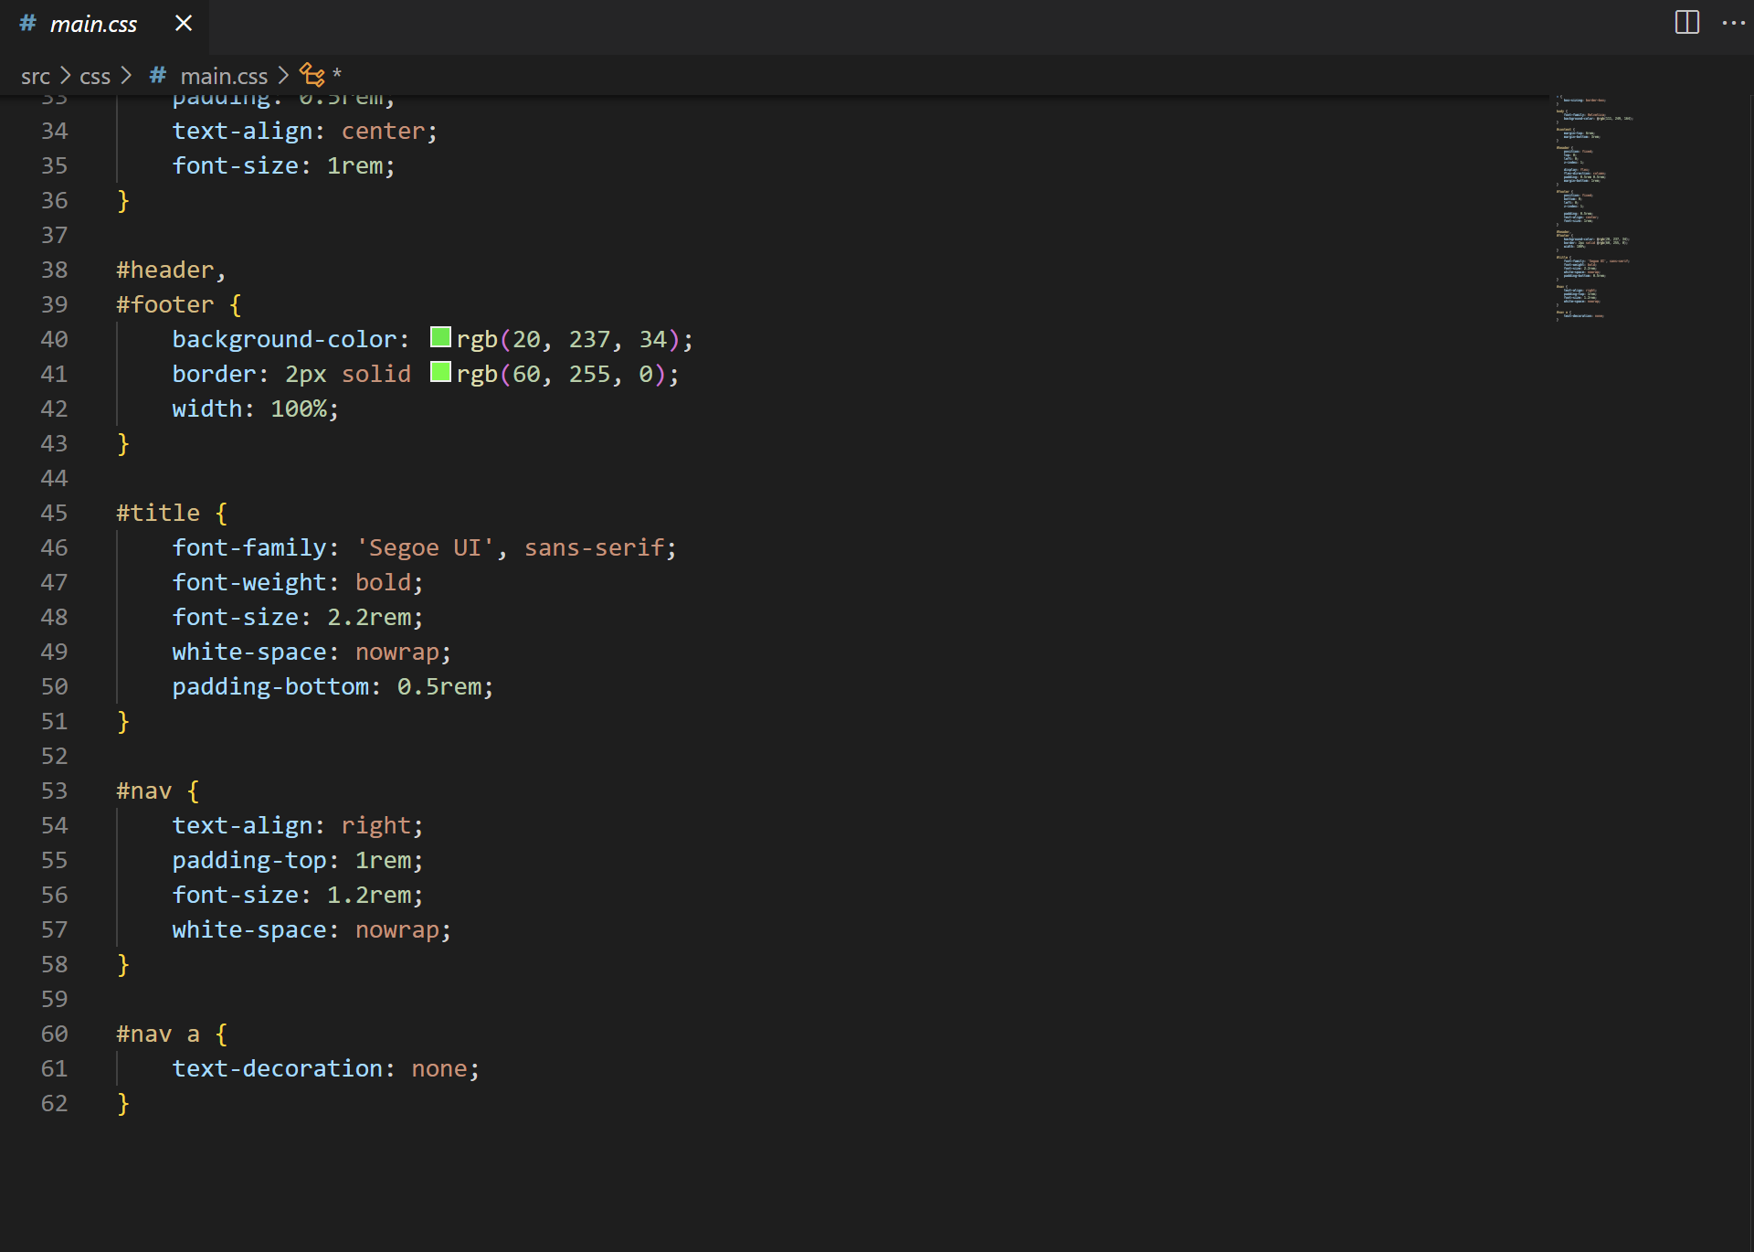Image resolution: width=1754 pixels, height=1252 pixels.
Task: Open background-color rgb(20, 237, 34) swatch
Action: (x=440, y=337)
